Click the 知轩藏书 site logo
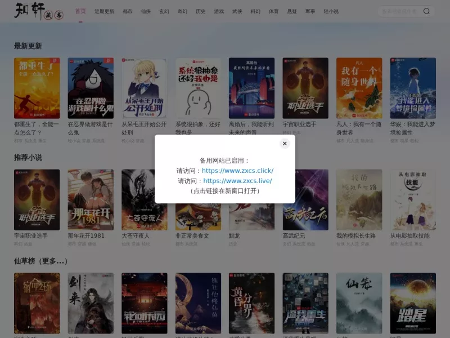 pos(39,11)
